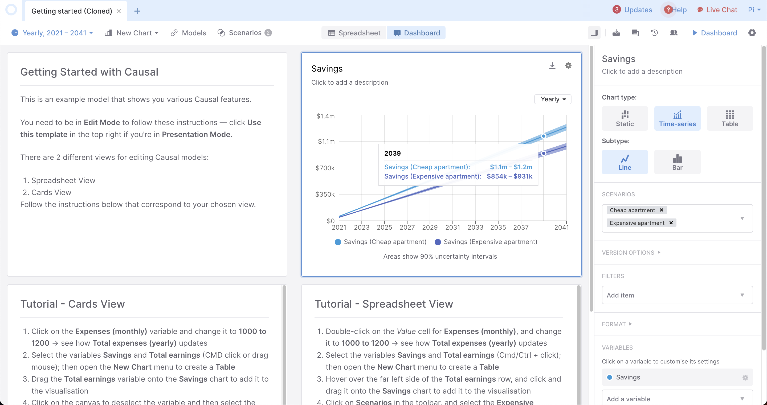Click the Dashboard play button
This screenshot has height=405, width=767.
click(x=714, y=33)
